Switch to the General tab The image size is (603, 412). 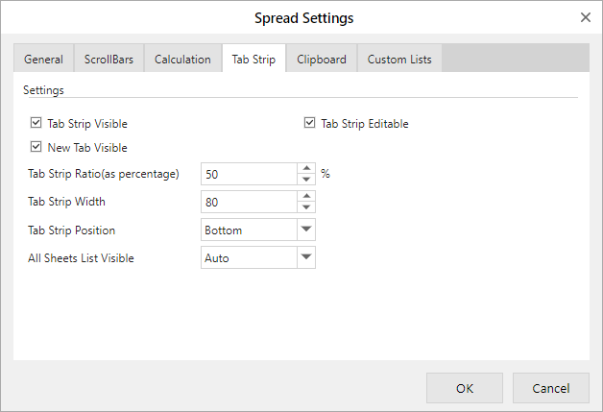click(x=43, y=59)
